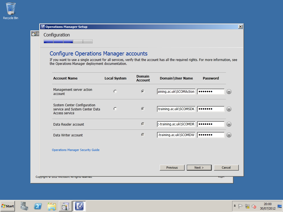Switch to the setup installer taskbar item
The image size is (283, 212).
coord(65,206)
